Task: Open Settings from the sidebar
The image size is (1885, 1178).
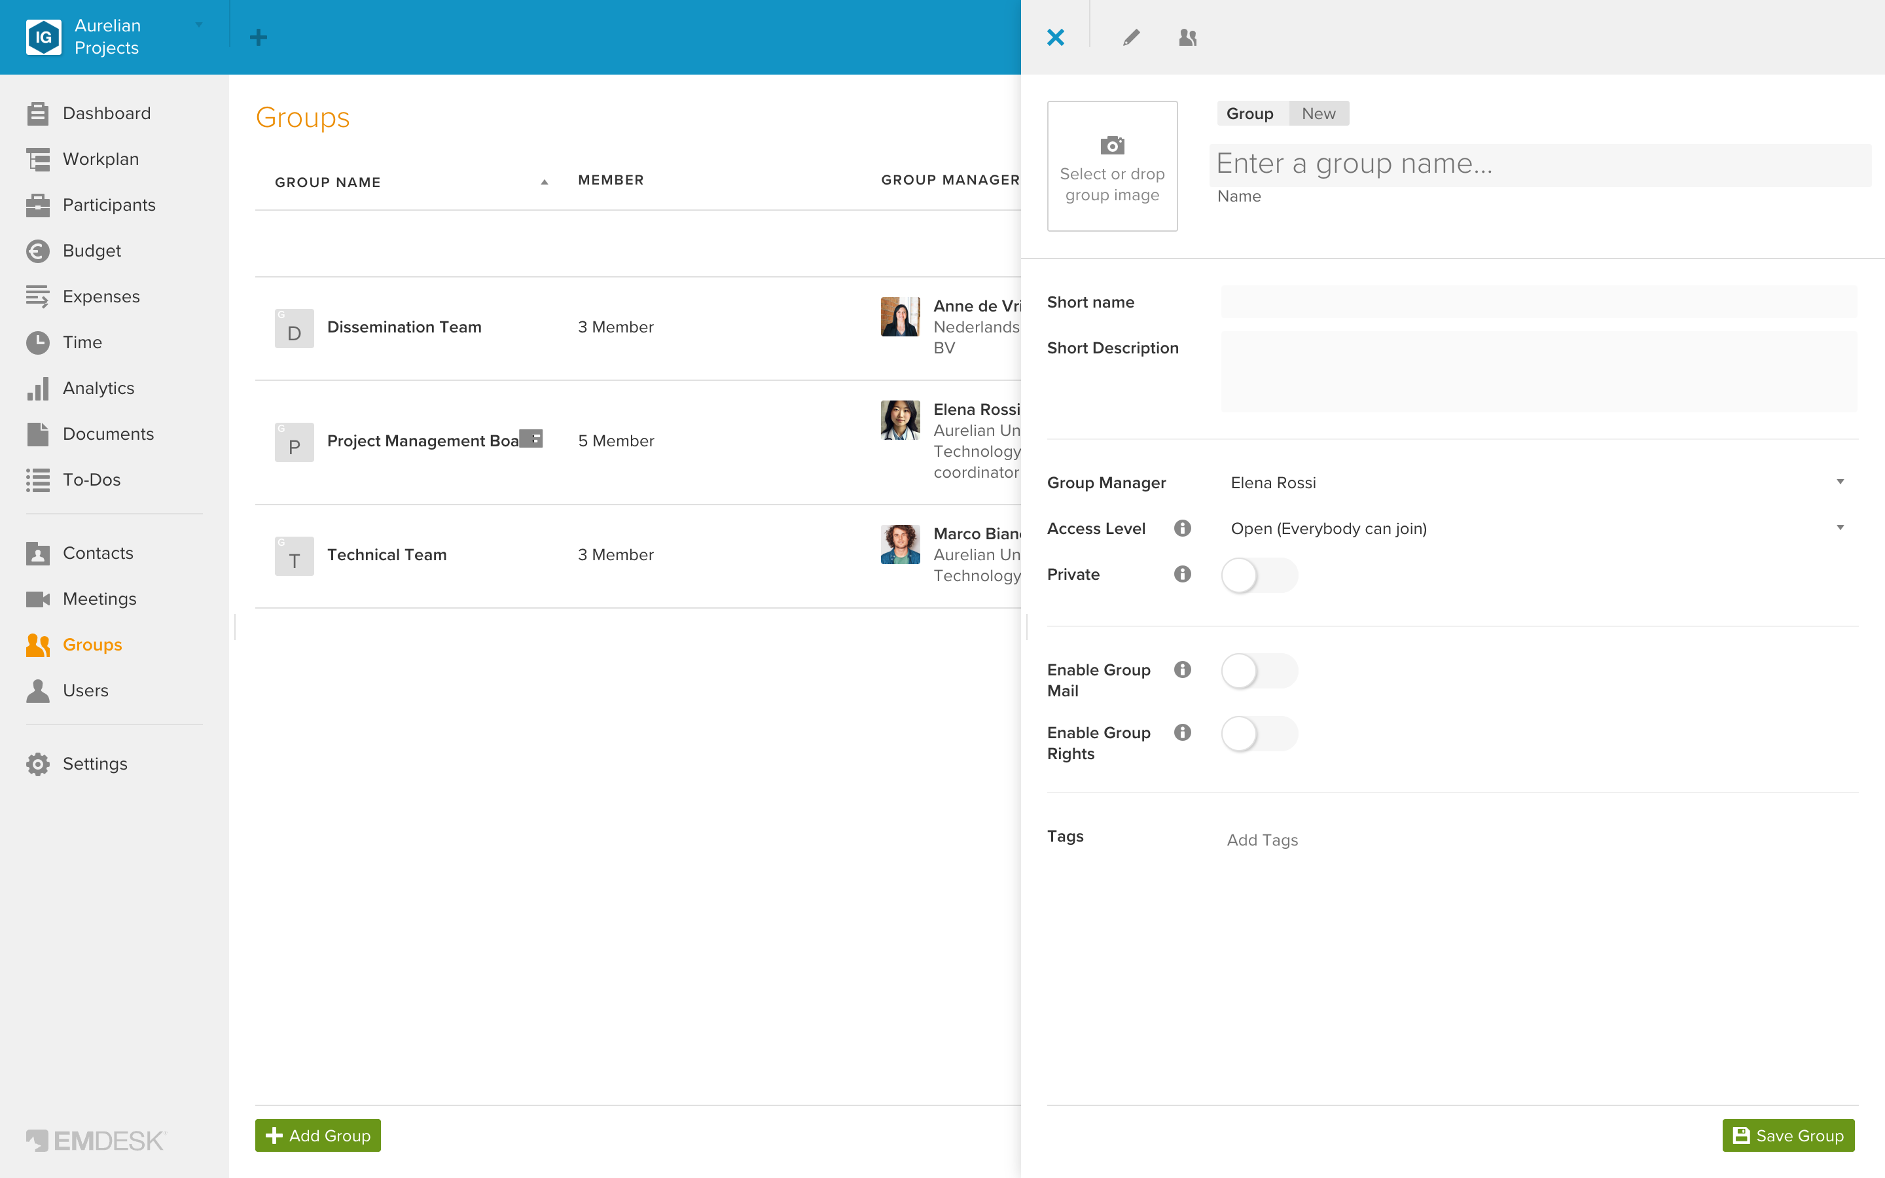Action: pyautogui.click(x=77, y=764)
